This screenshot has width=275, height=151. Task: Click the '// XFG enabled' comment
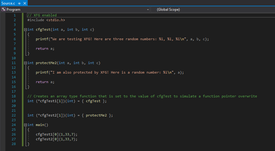coord(42,15)
